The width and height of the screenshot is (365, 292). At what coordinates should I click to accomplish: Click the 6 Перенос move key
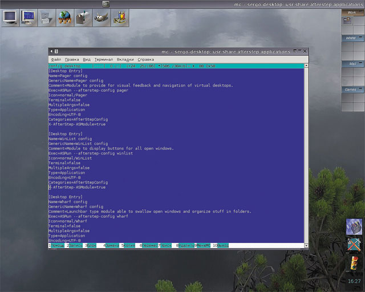148,245
